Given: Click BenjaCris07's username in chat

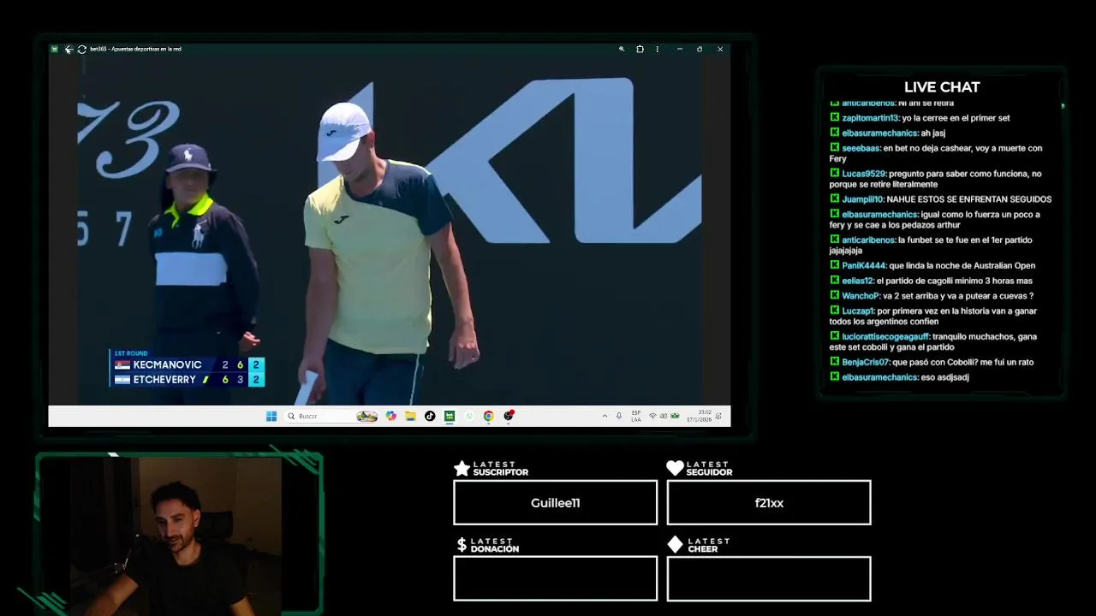Looking at the screenshot, I should 866,362.
